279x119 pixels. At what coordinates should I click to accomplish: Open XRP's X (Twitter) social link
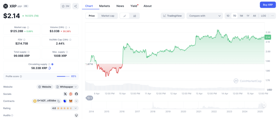65,94
